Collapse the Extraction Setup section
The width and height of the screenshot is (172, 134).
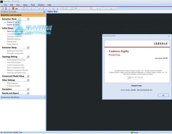coord(28,47)
